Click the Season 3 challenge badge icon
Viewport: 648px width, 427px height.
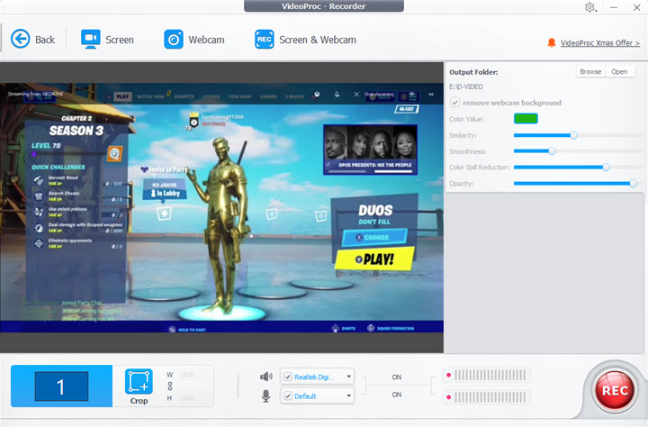pos(115,153)
